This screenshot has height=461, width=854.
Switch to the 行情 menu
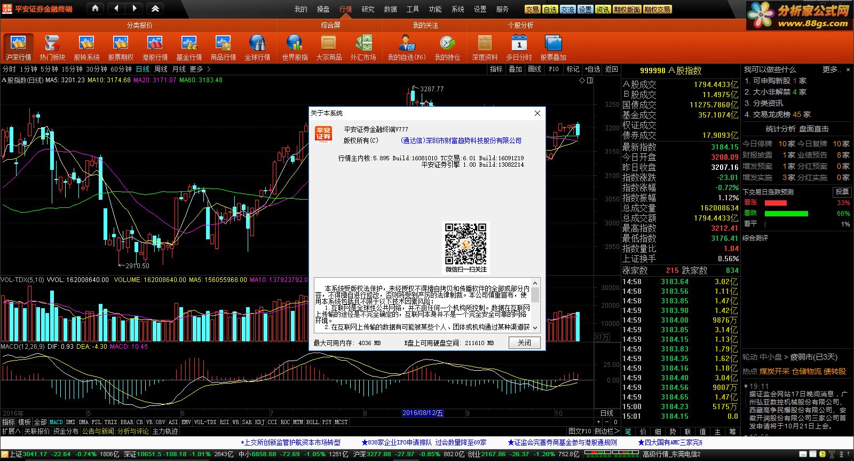[345, 9]
